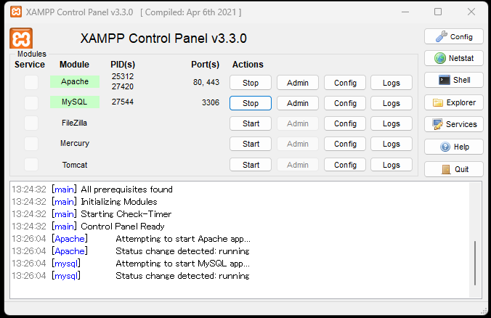Viewport: 491px width, 318px height.
Task: Open Explorer folder button
Action: coord(454,102)
